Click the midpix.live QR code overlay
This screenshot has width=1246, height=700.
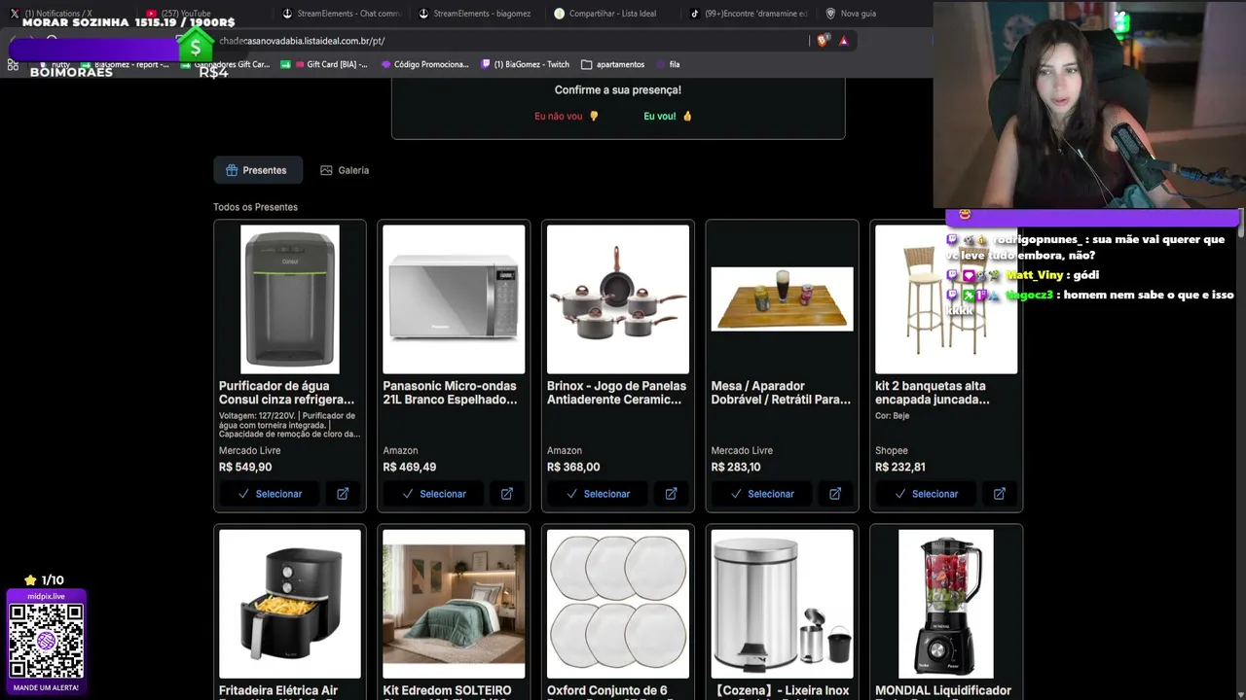click(x=46, y=642)
